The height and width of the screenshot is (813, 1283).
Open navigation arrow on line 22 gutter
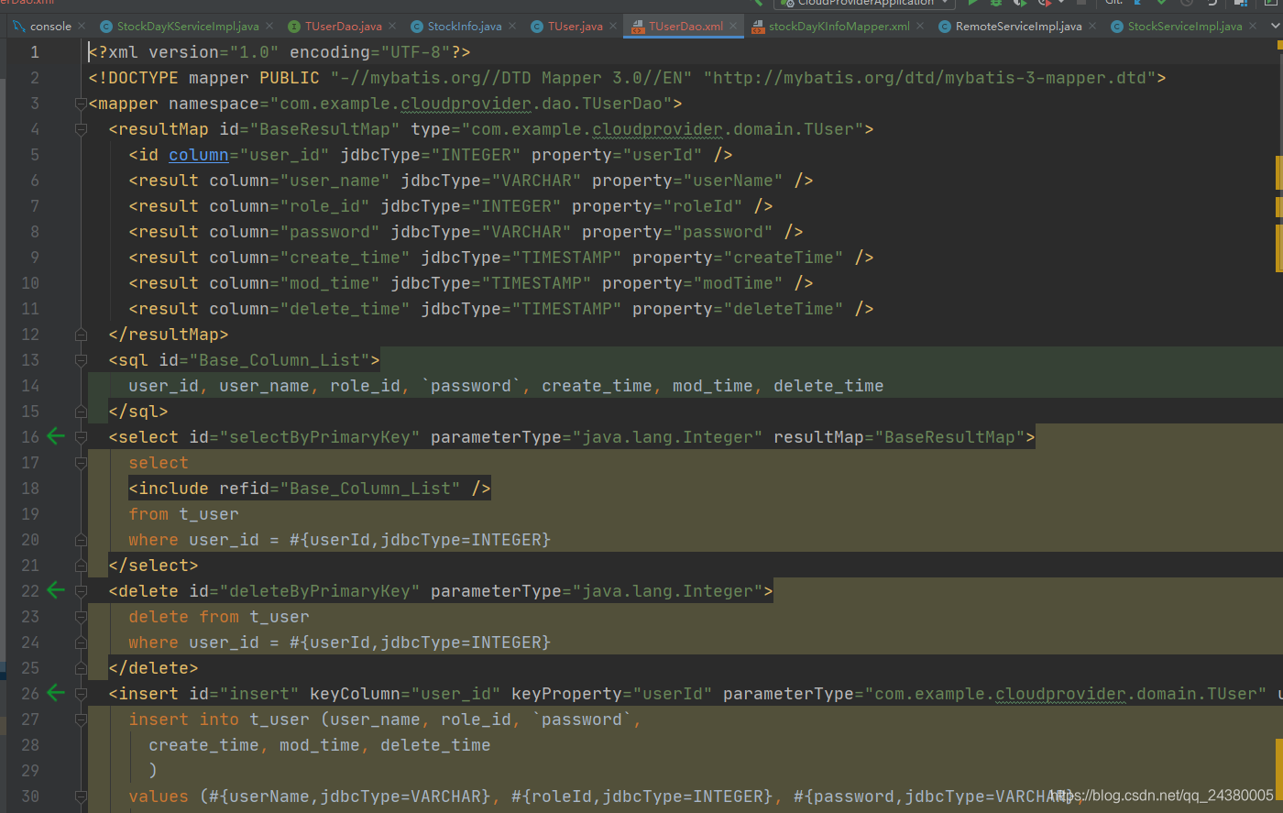point(56,590)
